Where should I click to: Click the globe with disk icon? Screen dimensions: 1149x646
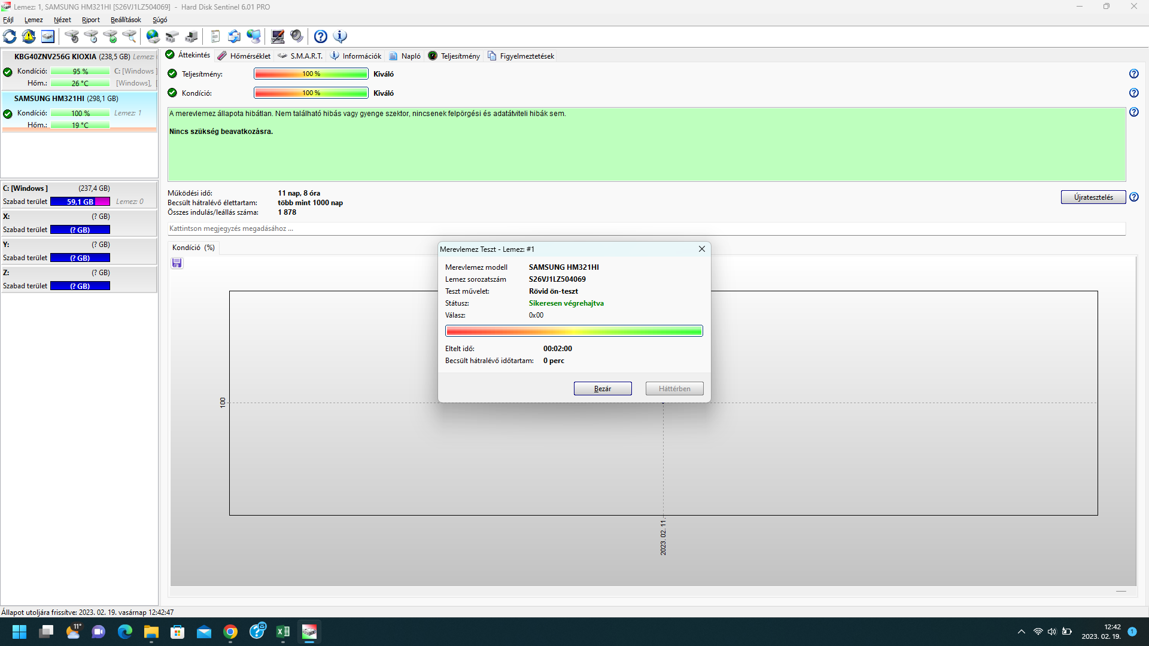(x=153, y=36)
